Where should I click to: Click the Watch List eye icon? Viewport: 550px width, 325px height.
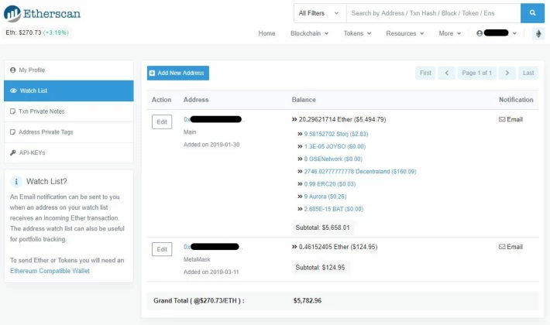[13, 91]
